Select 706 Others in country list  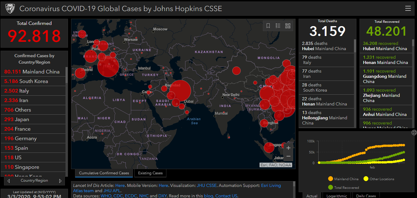33,110
